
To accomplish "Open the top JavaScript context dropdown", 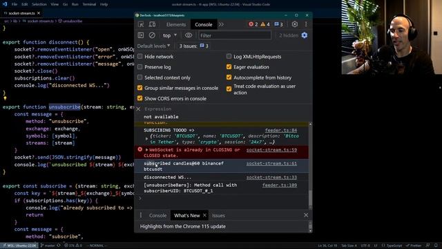I will [170, 35].
